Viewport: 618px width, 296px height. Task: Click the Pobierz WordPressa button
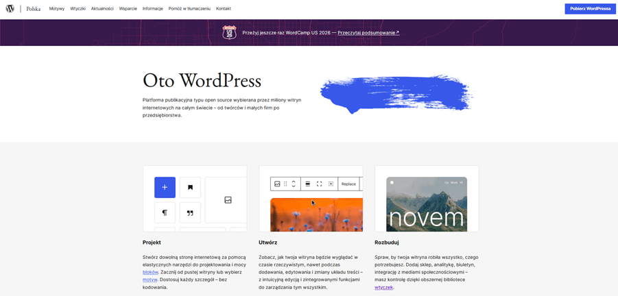[x=590, y=9]
